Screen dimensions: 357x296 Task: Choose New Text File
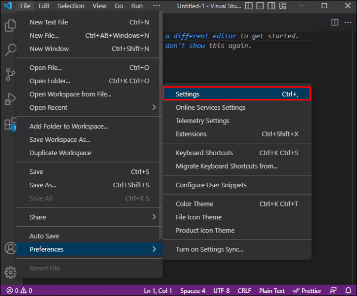[x=89, y=22]
